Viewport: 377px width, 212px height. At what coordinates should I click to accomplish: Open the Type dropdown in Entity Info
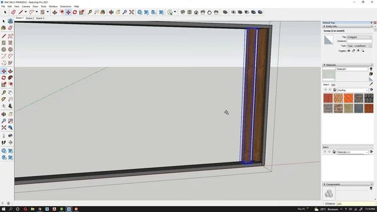[359, 46]
